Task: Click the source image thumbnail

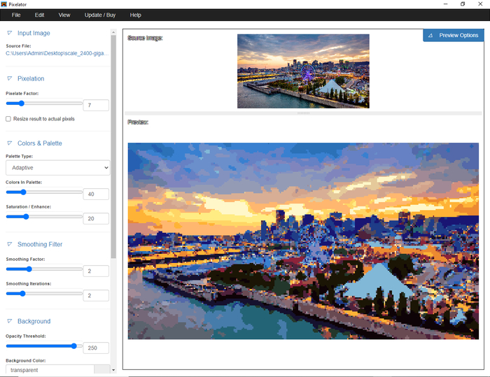Action: point(303,71)
